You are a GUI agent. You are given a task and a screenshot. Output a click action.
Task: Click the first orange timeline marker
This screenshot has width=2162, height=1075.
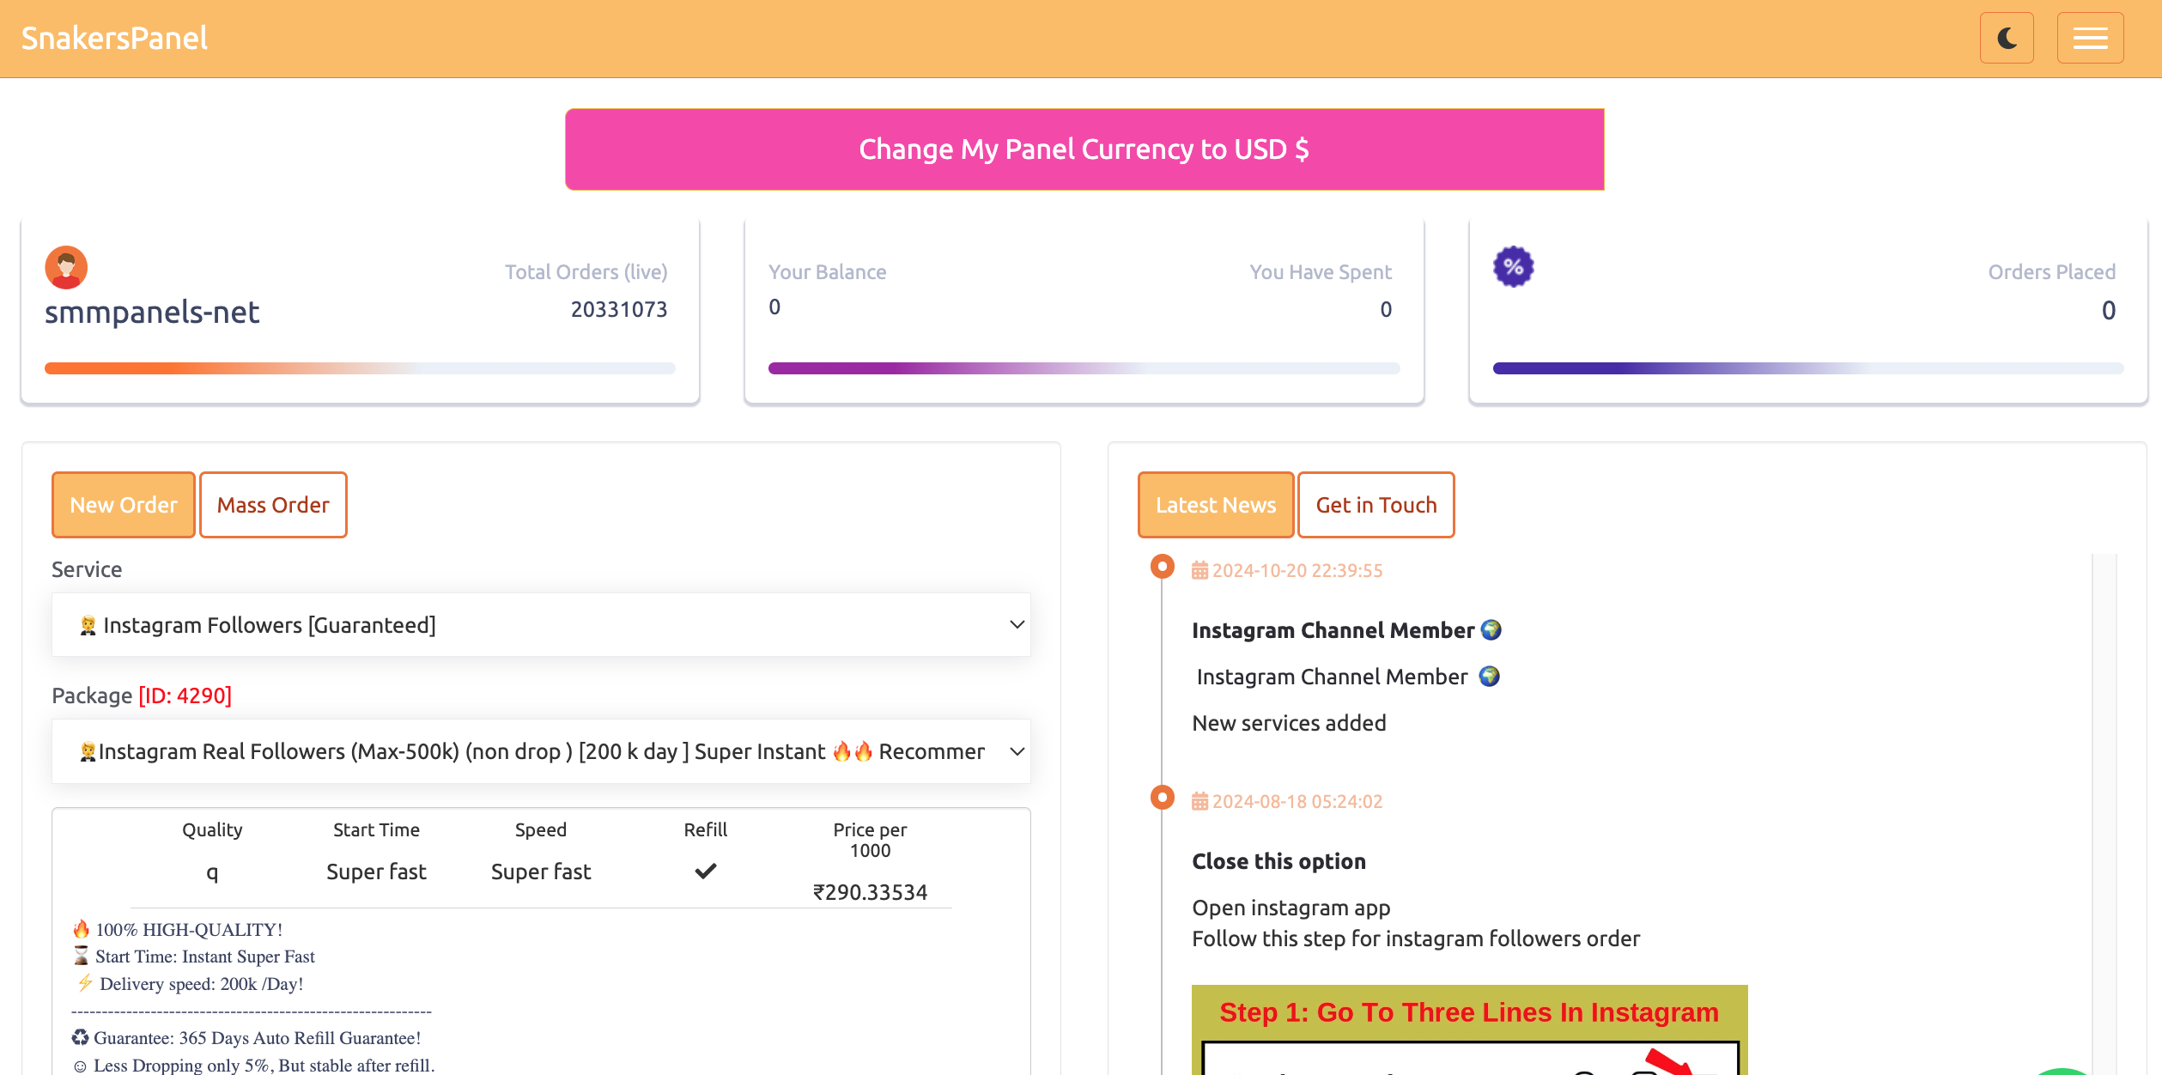coord(1162,567)
